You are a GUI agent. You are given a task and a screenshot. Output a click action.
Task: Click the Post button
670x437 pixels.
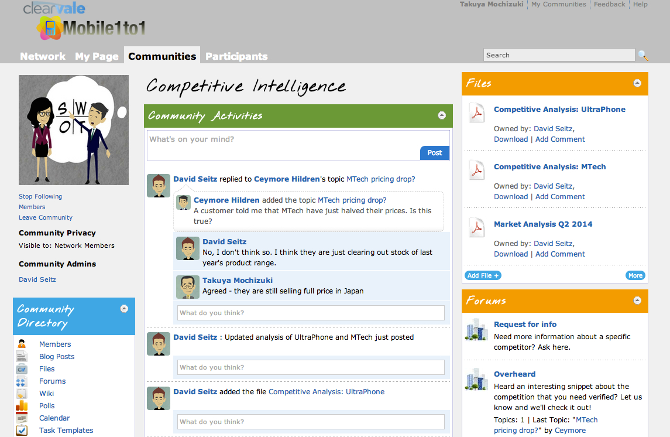click(x=435, y=153)
